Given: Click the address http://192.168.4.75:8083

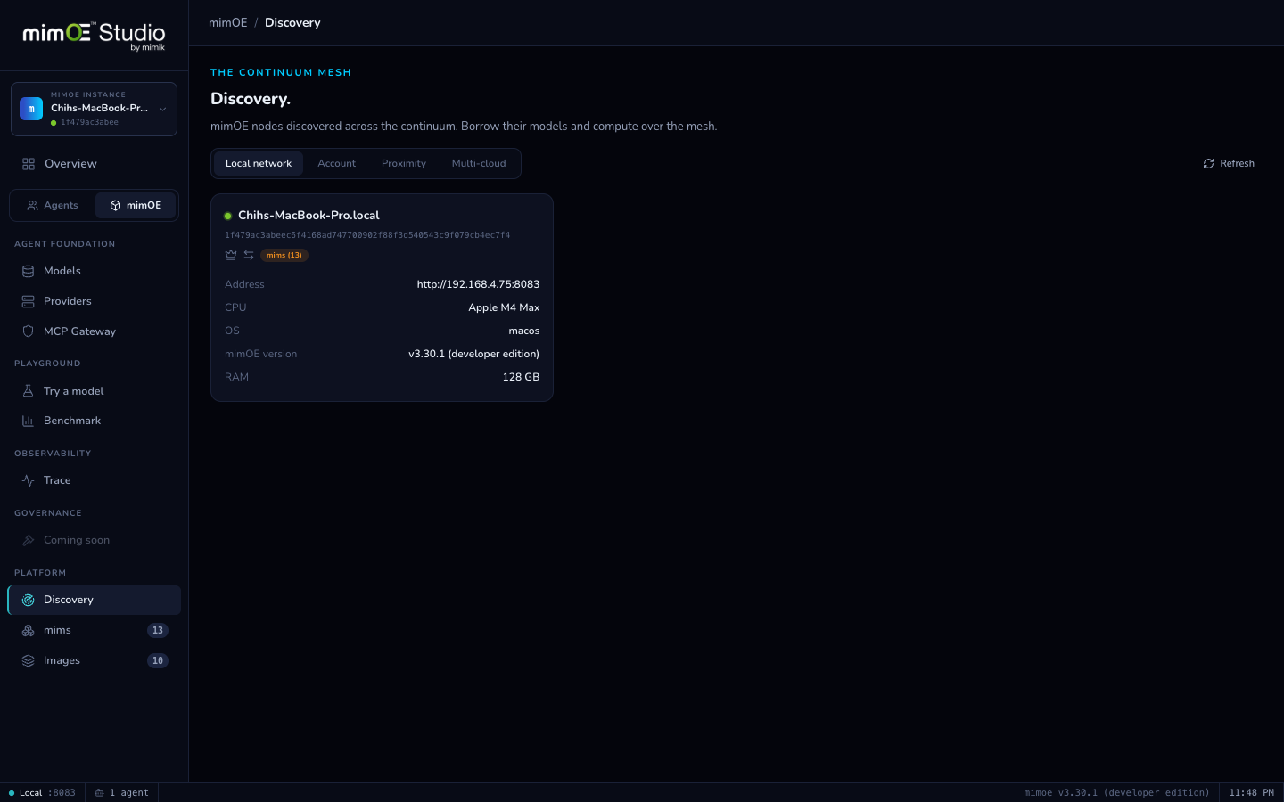Looking at the screenshot, I should click(x=478, y=284).
